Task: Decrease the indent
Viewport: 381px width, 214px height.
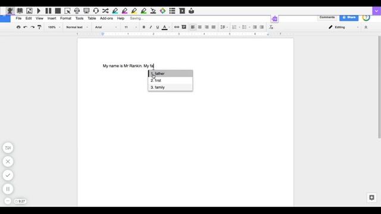Action: click(x=255, y=27)
